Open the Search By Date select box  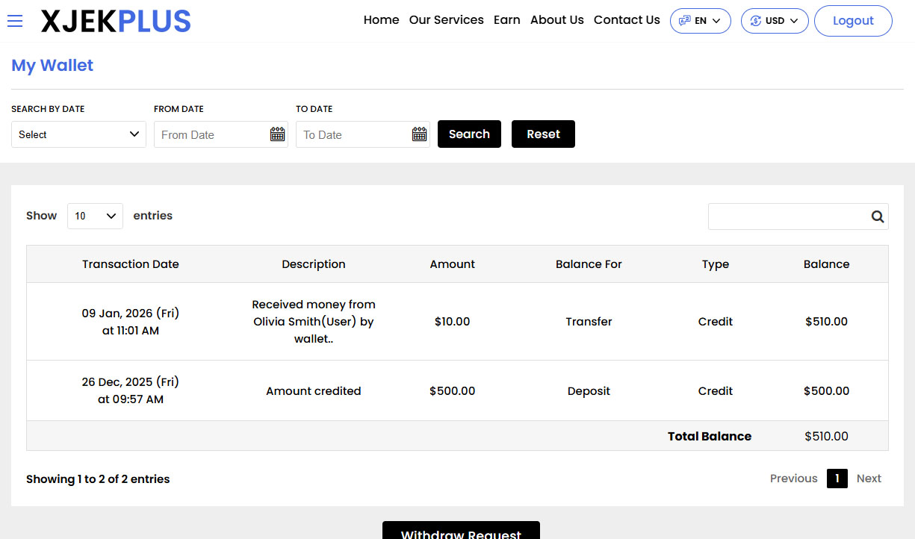tap(78, 134)
